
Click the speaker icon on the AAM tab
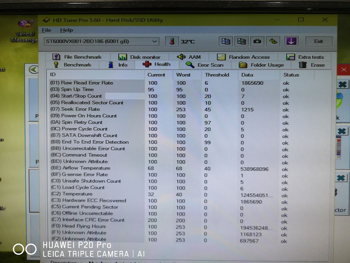point(181,56)
